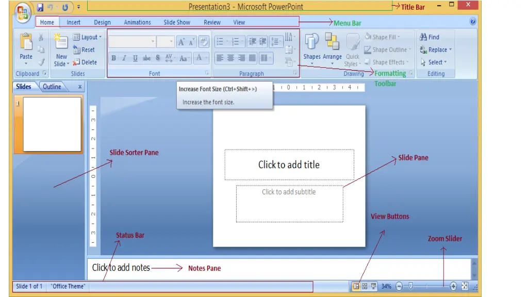Toggle Bold formatting
This screenshot has width=528, height=297.
pyautogui.click(x=114, y=58)
